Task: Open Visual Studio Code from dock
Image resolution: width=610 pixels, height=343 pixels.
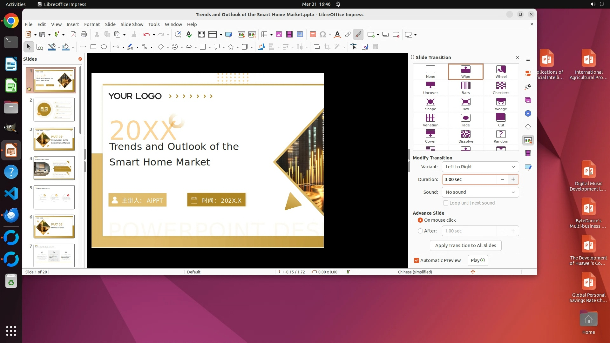Action: tap(11, 193)
